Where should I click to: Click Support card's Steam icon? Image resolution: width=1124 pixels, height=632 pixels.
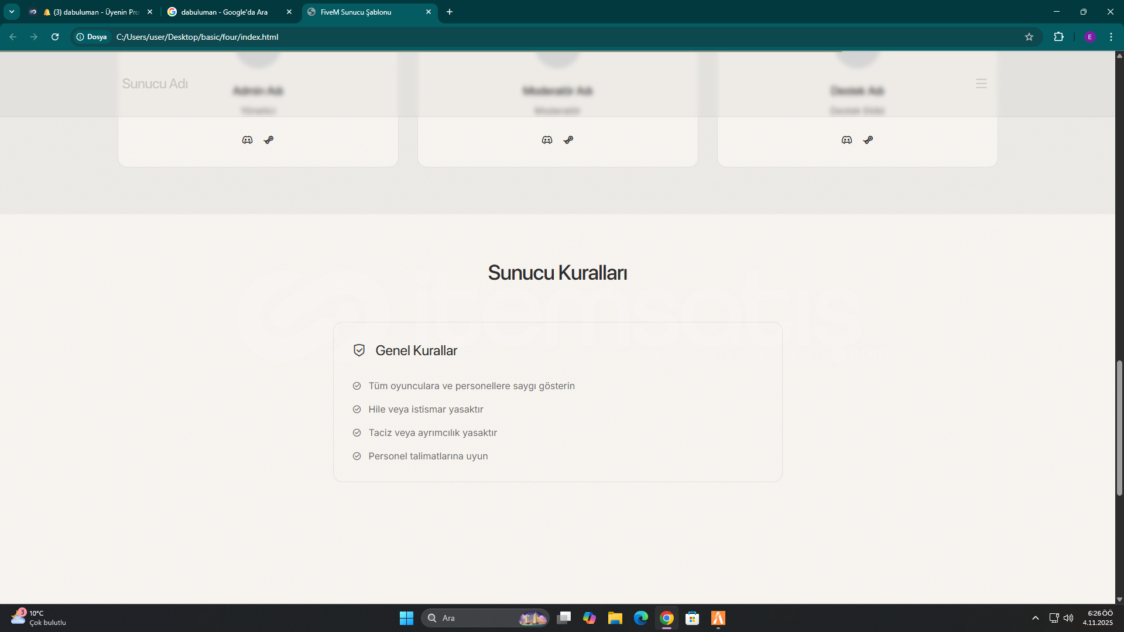coord(868,140)
